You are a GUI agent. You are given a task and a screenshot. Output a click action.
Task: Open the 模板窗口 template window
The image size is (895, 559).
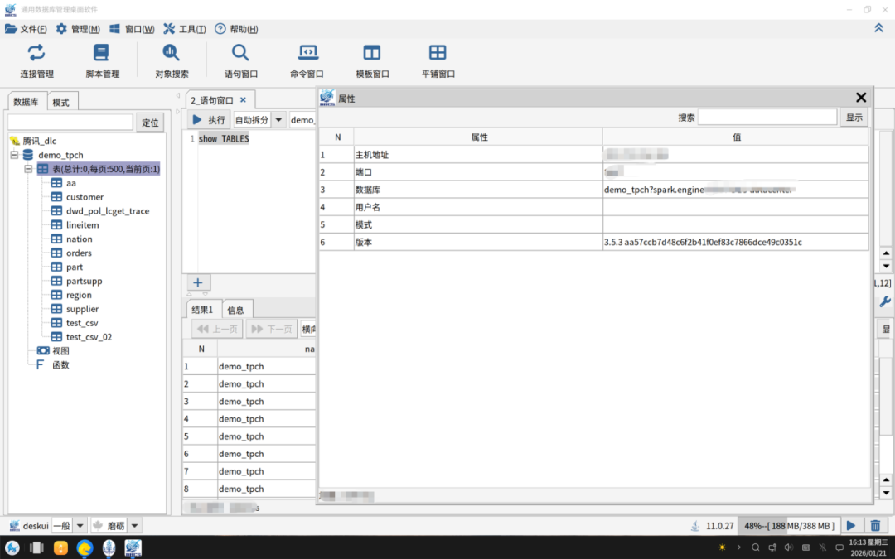pos(372,61)
